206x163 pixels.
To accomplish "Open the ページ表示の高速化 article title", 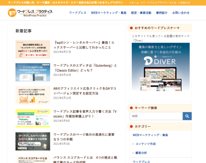I will point(84,137).
